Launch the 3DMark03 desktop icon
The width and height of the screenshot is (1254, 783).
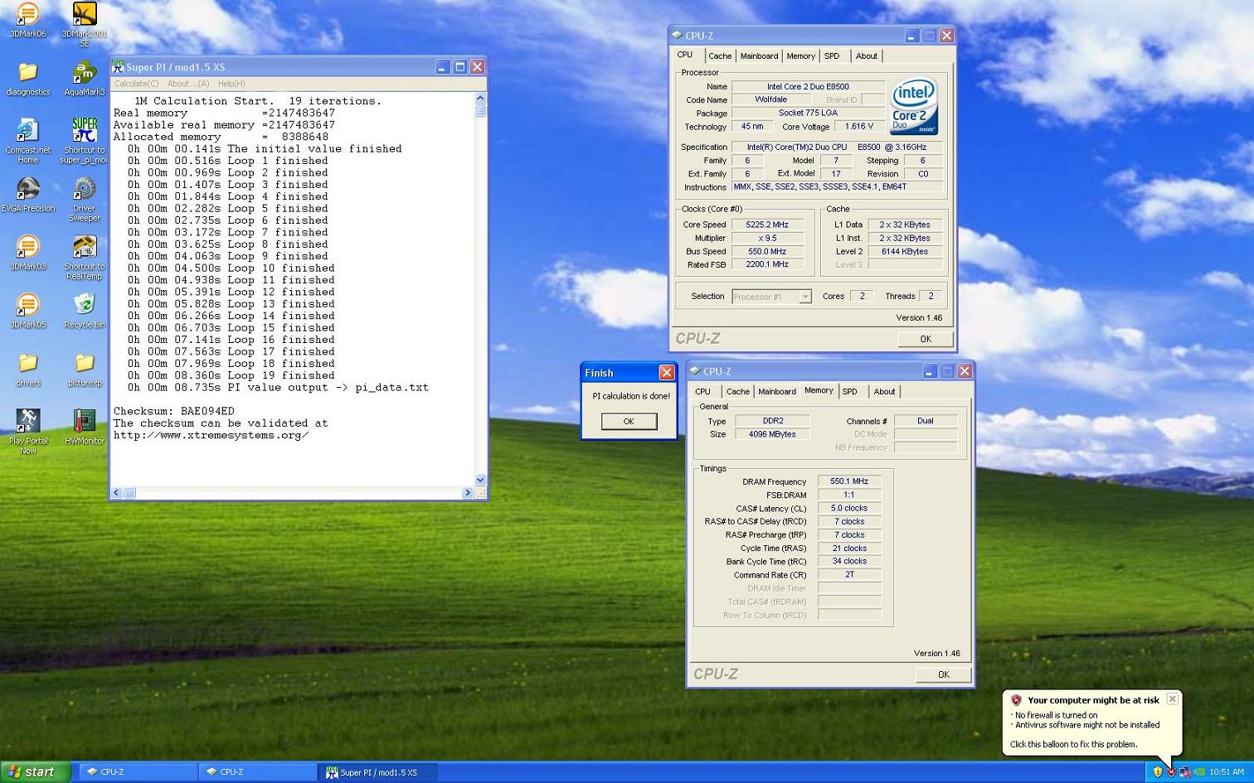[28, 253]
